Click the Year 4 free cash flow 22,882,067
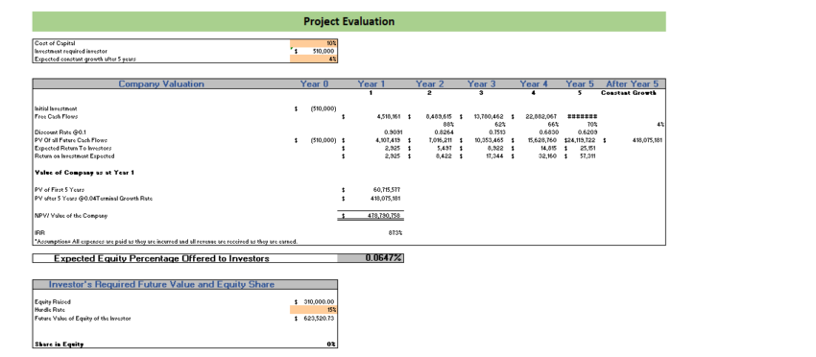The width and height of the screenshot is (816, 357). (542, 116)
